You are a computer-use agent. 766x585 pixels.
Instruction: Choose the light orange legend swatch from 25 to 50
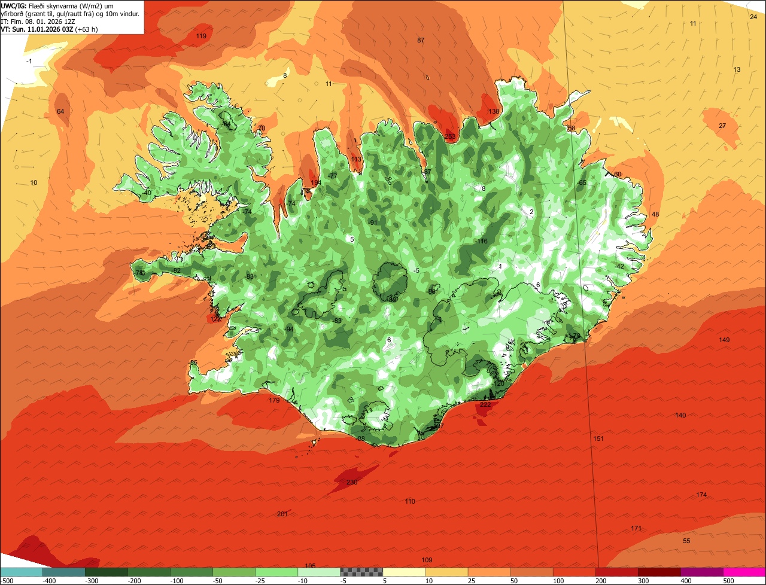coord(489,572)
